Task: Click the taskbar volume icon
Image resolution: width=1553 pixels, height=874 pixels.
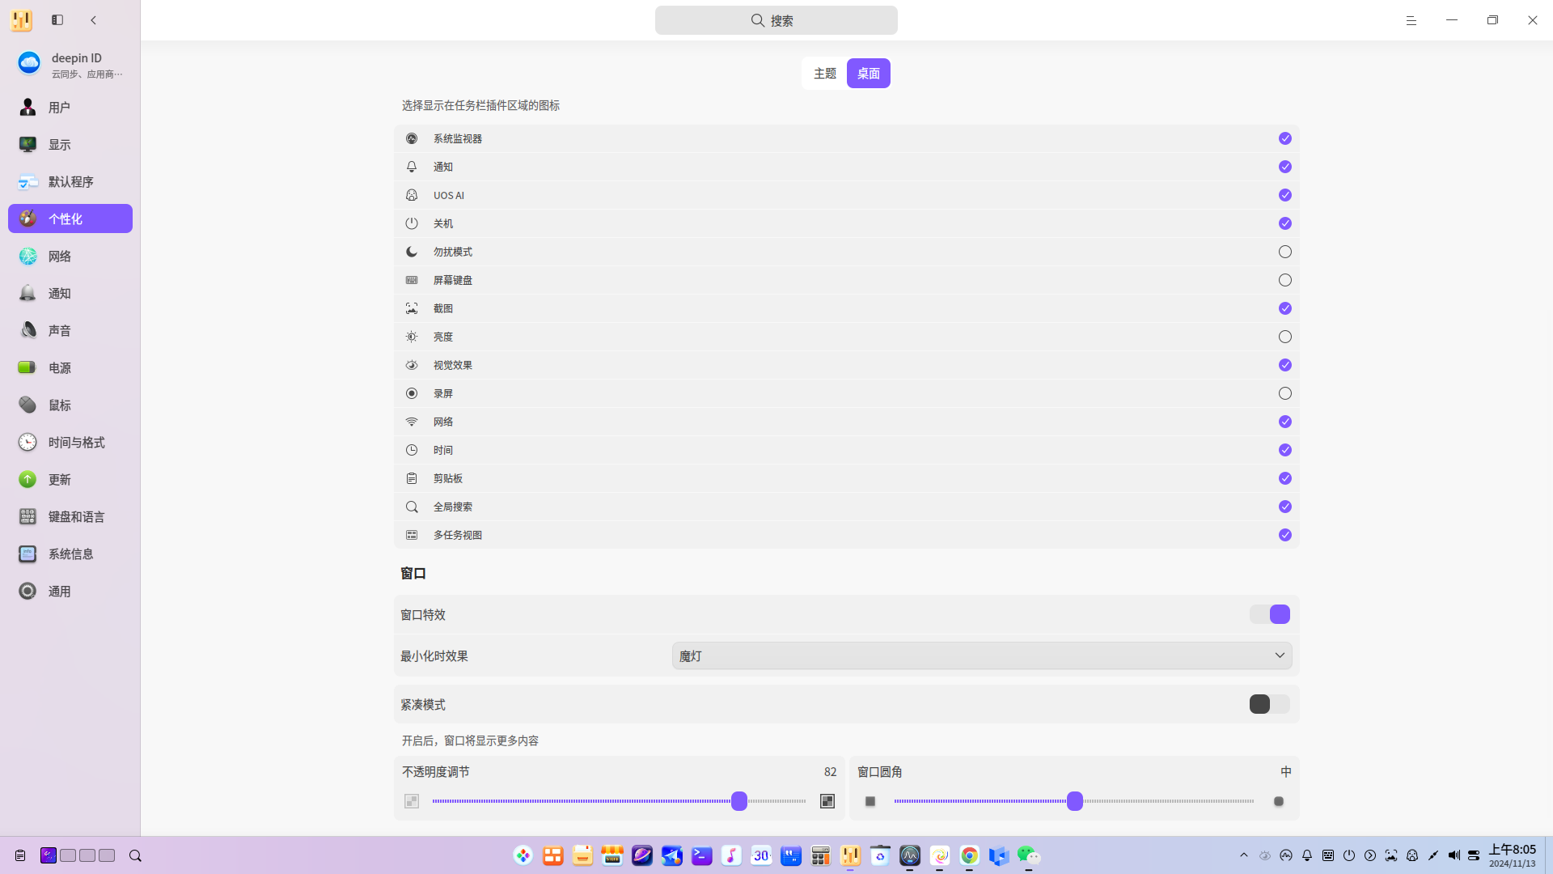Action: tap(1454, 855)
